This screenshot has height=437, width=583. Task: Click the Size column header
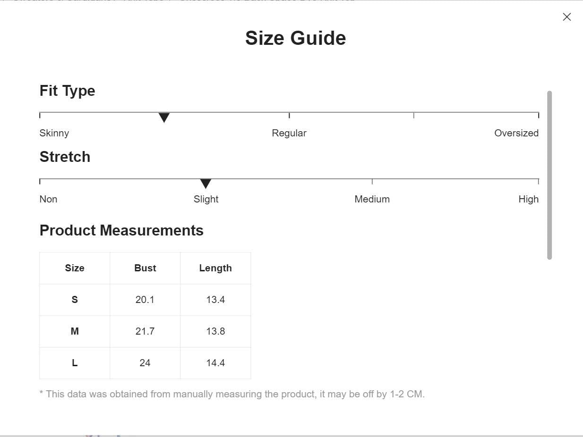point(75,268)
